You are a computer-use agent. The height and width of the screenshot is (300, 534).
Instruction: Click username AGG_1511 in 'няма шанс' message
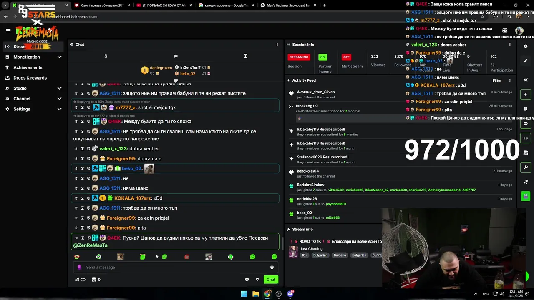click(x=110, y=188)
